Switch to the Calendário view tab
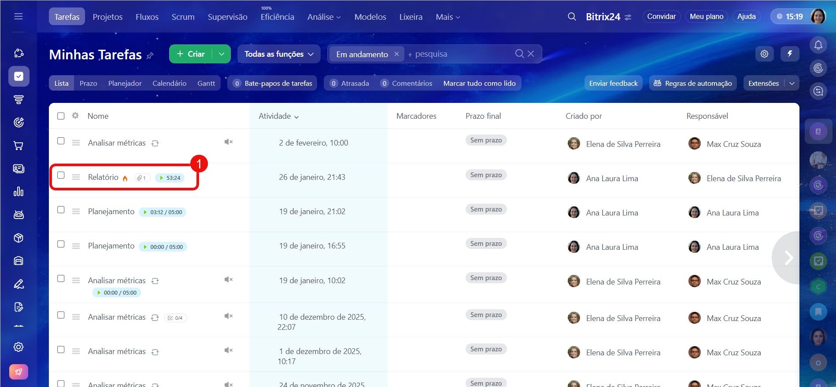Image resolution: width=836 pixels, height=387 pixels. (169, 83)
